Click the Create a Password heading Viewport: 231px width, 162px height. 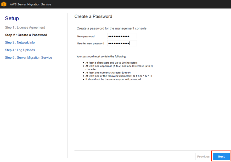(x=93, y=16)
